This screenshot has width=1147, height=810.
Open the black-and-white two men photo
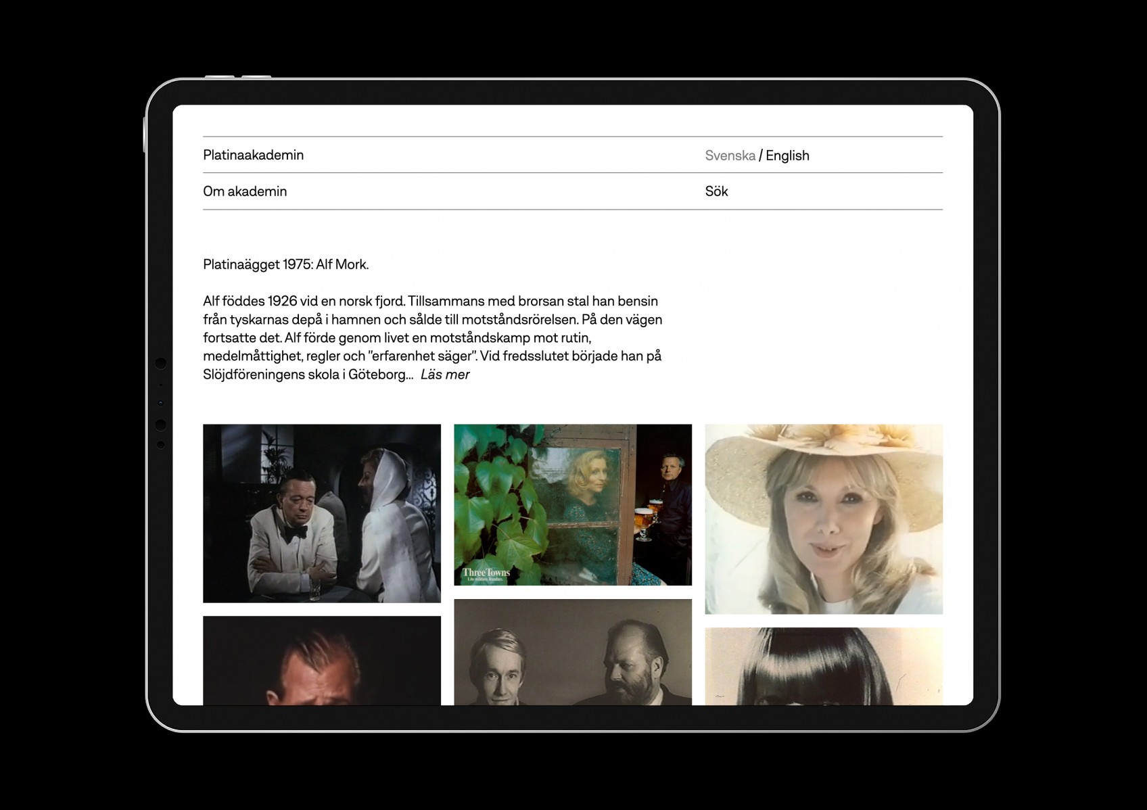(572, 652)
